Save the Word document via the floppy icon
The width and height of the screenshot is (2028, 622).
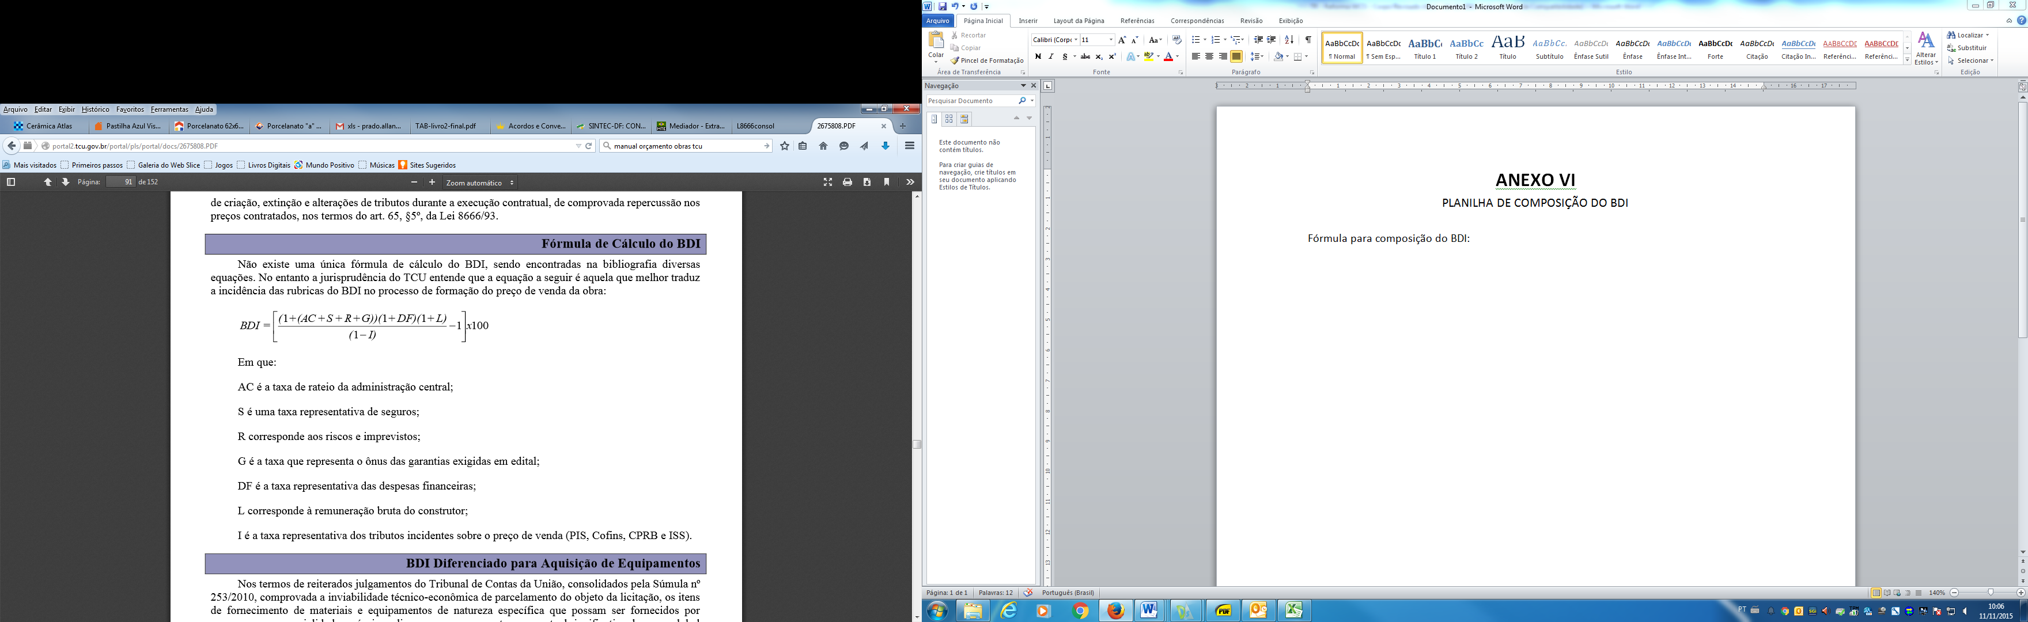click(x=943, y=6)
